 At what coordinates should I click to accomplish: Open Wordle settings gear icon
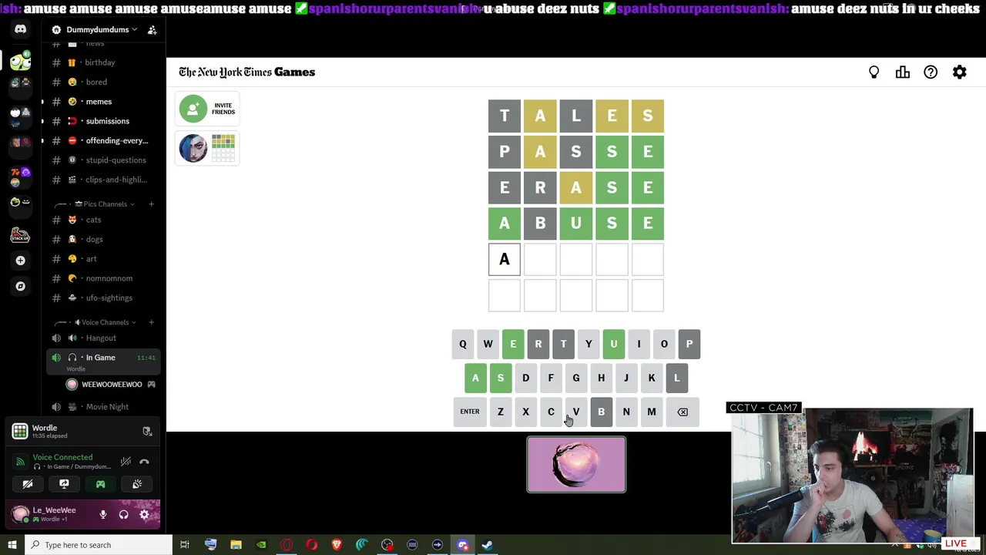coord(959,72)
